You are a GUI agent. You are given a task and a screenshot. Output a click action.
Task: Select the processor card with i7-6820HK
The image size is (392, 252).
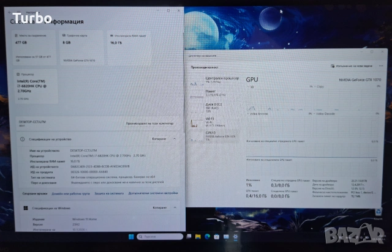pyautogui.click(x=36, y=86)
